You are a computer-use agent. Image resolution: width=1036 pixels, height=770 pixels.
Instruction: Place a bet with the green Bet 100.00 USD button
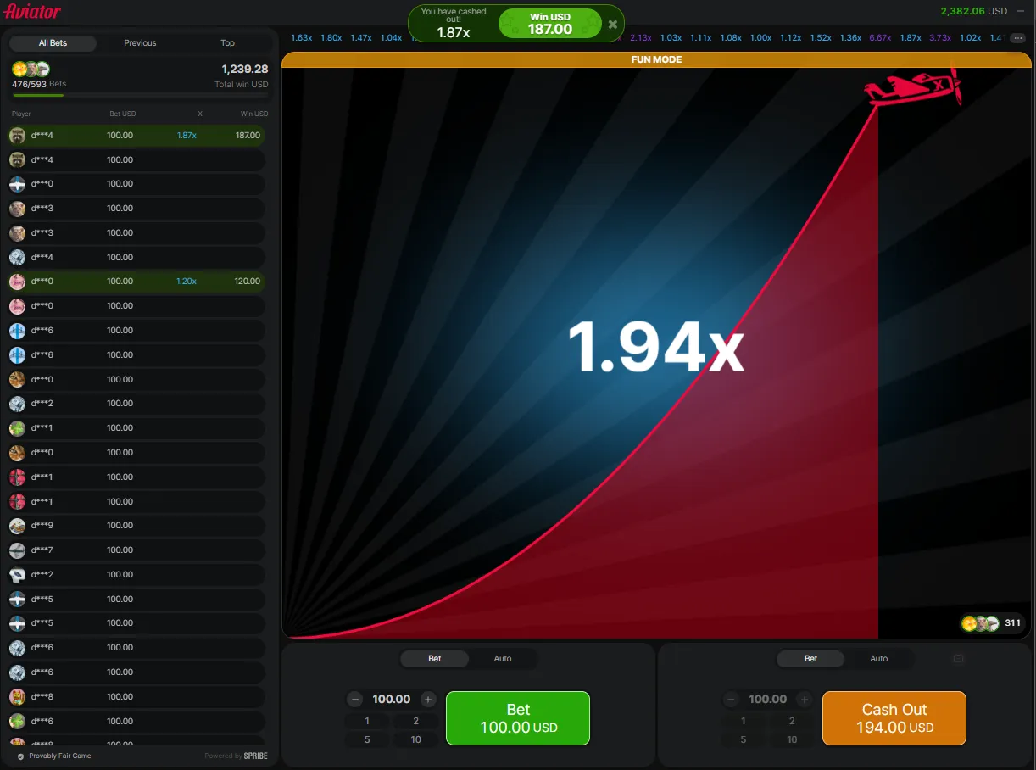(518, 718)
